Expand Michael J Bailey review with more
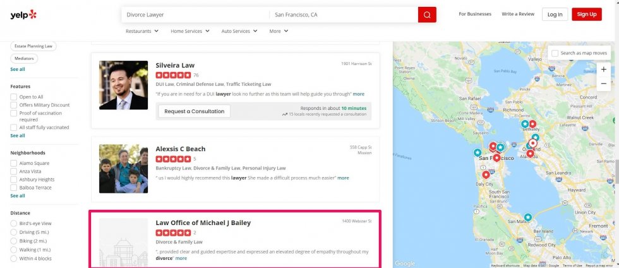 (181, 258)
